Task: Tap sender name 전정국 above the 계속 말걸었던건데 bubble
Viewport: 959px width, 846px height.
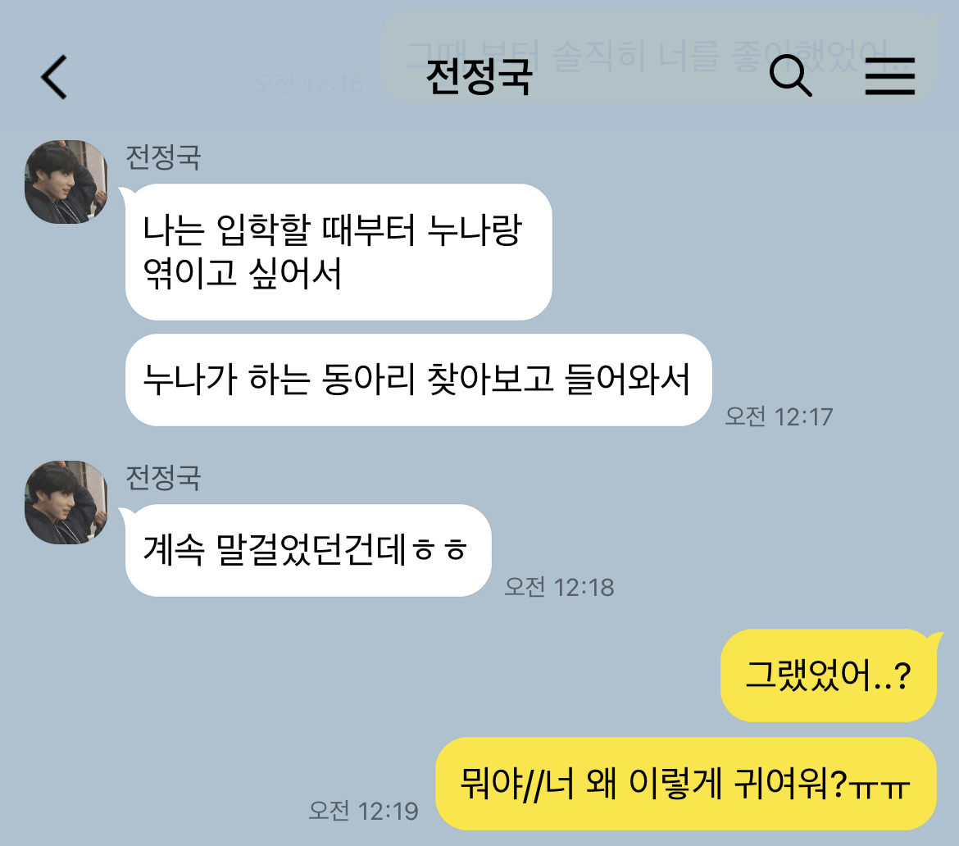Action: click(163, 478)
